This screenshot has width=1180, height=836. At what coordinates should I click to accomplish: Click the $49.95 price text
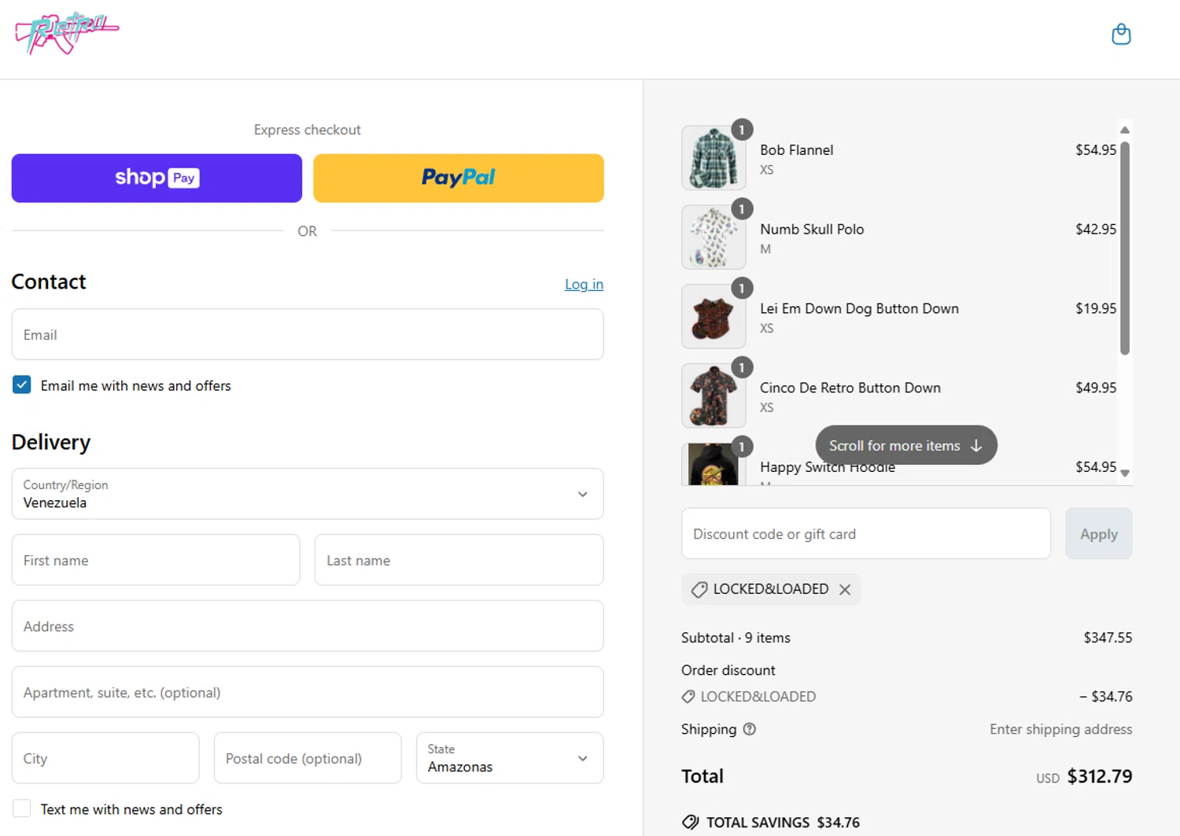(1096, 388)
